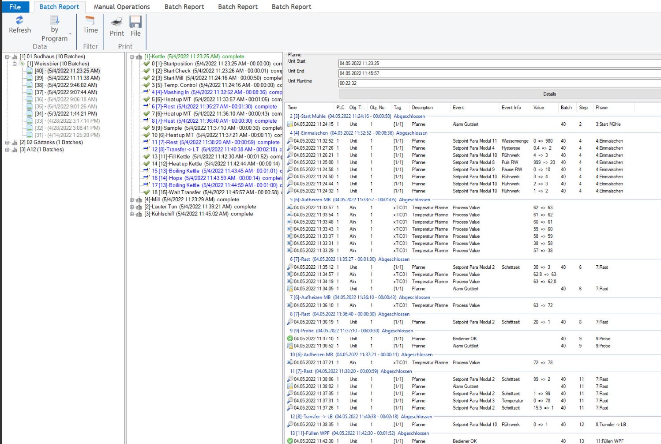The width and height of the screenshot is (661, 444).
Task: Click the by Program data icon
Action: coord(54,20)
